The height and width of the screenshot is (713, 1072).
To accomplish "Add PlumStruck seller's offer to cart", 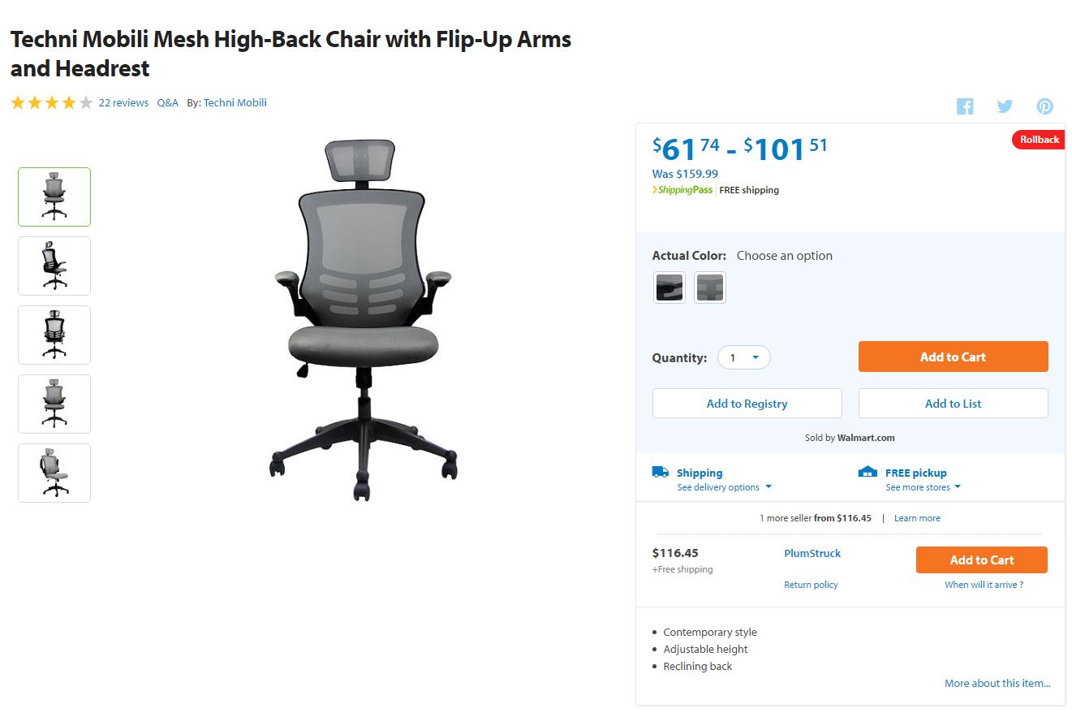I will [x=981, y=560].
